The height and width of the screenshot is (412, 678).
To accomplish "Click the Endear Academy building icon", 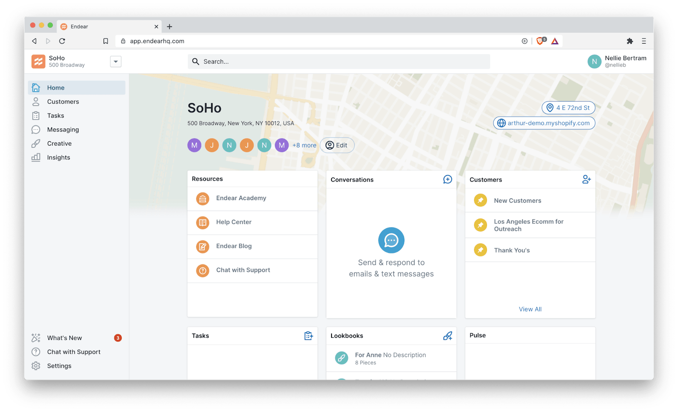I will coord(203,198).
